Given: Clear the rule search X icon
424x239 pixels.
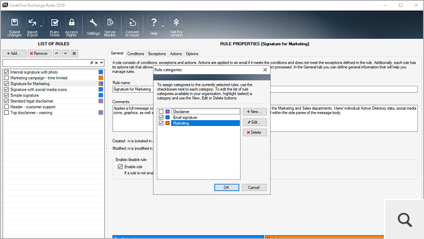Looking at the screenshot, I should point(96,63).
